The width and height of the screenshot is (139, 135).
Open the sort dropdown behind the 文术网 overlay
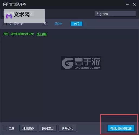pyautogui.click(x=18, y=14)
